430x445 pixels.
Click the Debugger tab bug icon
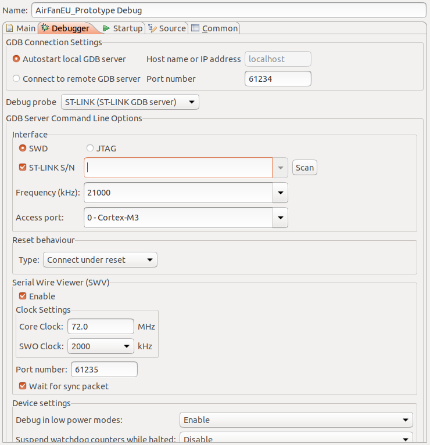pyautogui.click(x=45, y=28)
